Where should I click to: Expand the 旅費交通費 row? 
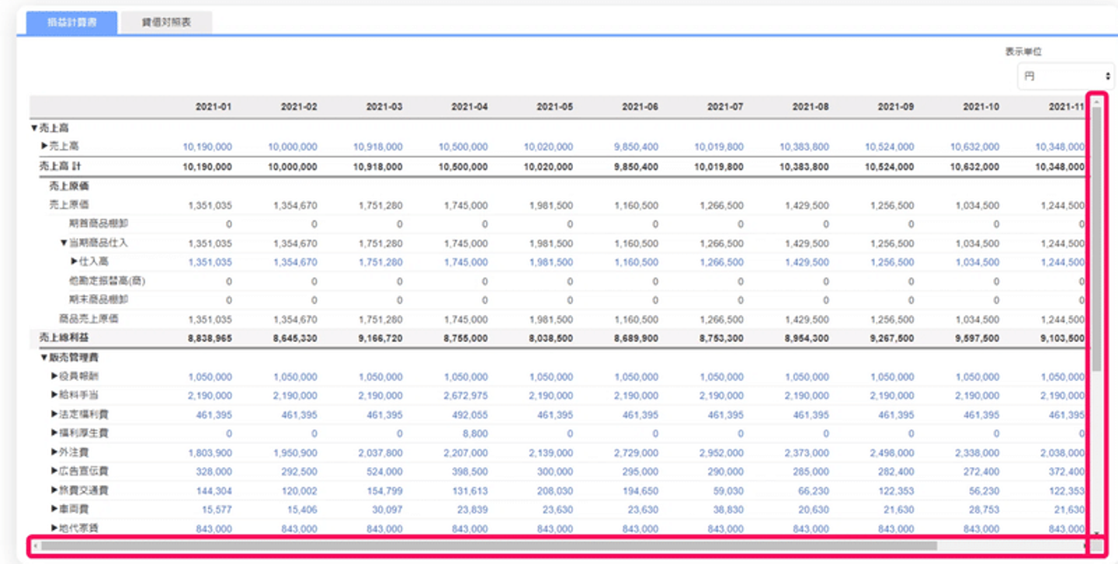pos(54,490)
